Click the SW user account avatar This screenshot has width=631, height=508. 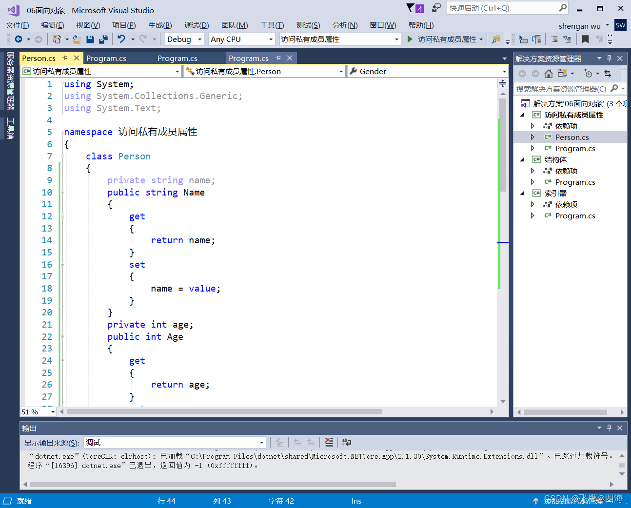[x=620, y=25]
